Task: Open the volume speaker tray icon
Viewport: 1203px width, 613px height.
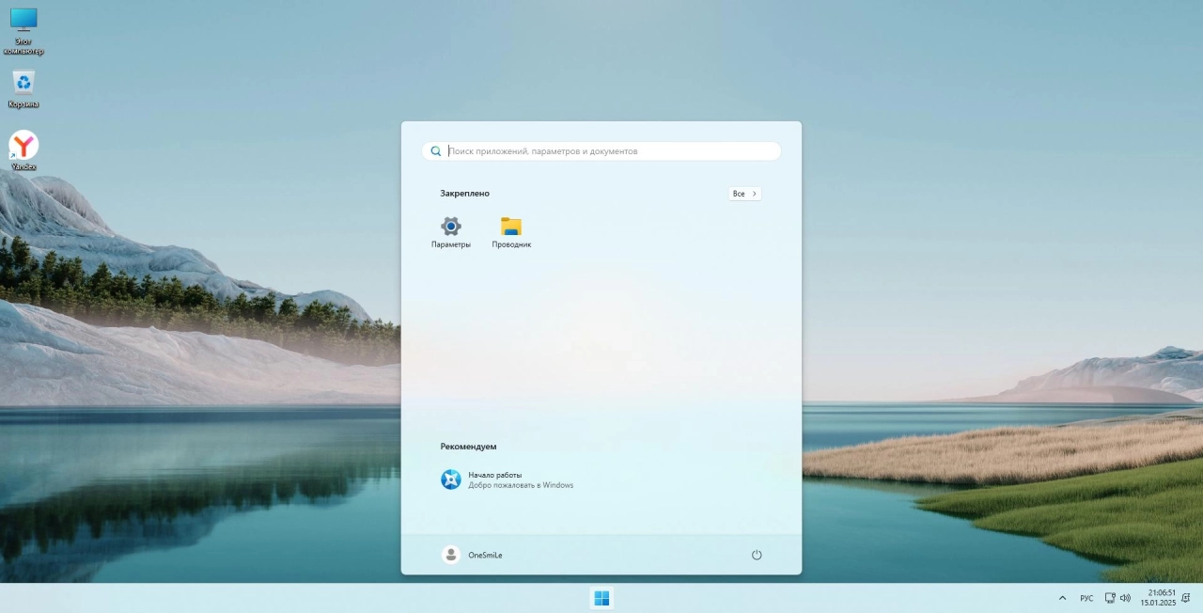Action: 1125,598
